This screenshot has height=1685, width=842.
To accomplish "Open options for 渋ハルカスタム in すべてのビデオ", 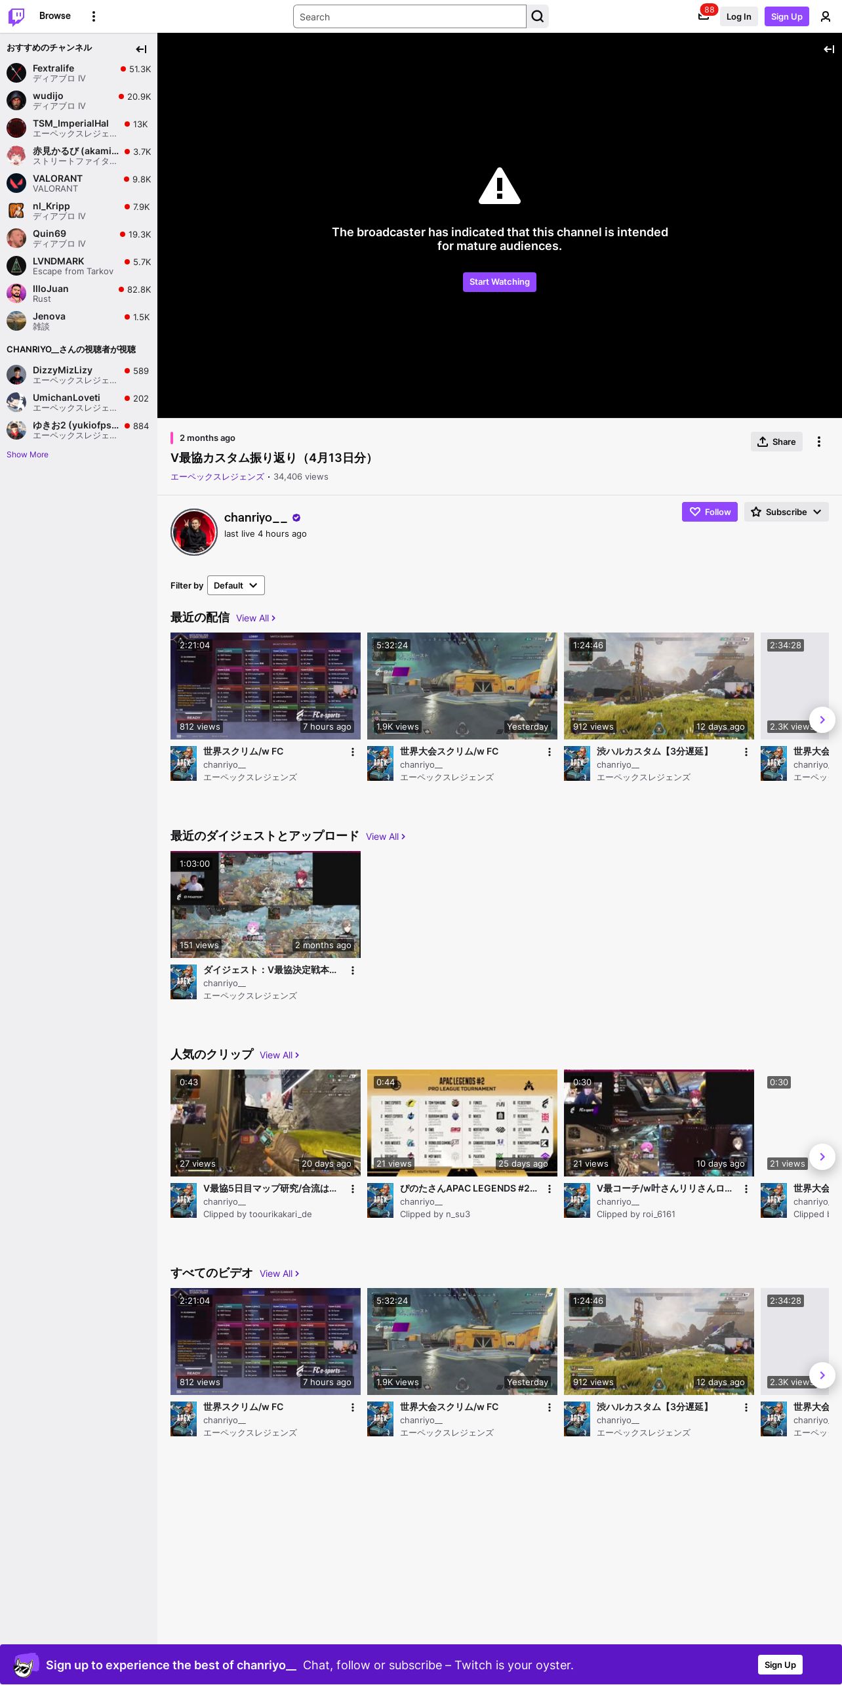I will [746, 1407].
